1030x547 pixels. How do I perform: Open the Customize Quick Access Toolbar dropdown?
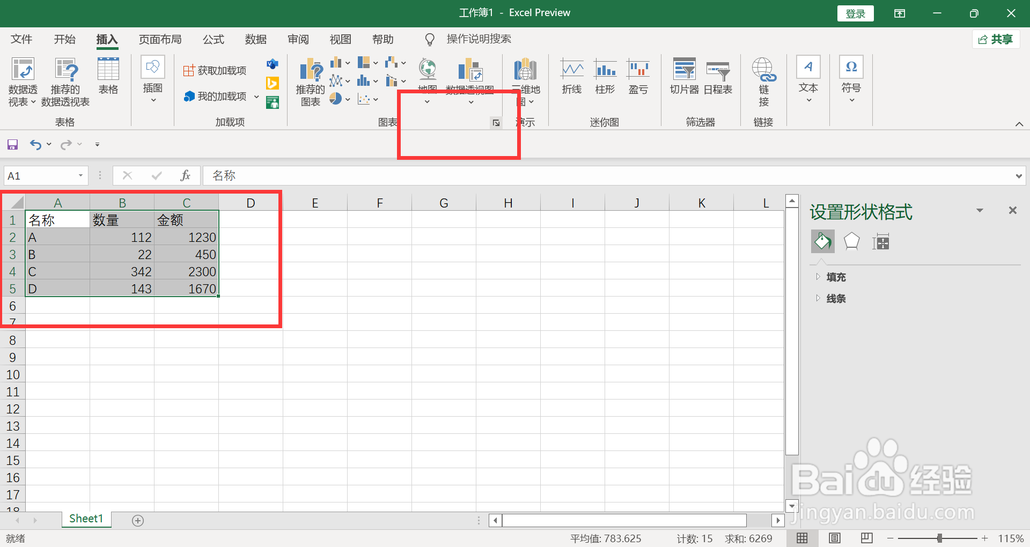pos(97,144)
